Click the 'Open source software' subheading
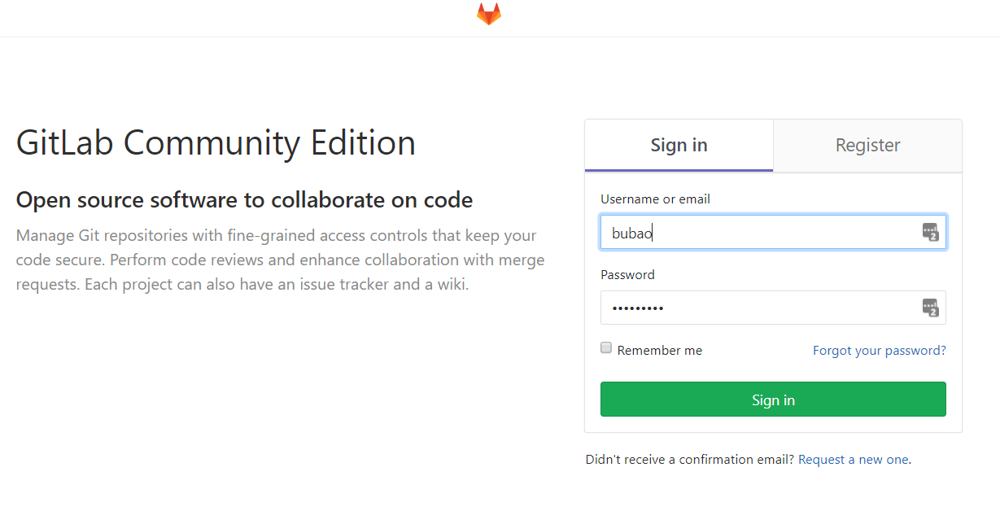Image resolution: width=1000 pixels, height=511 pixels. (244, 200)
